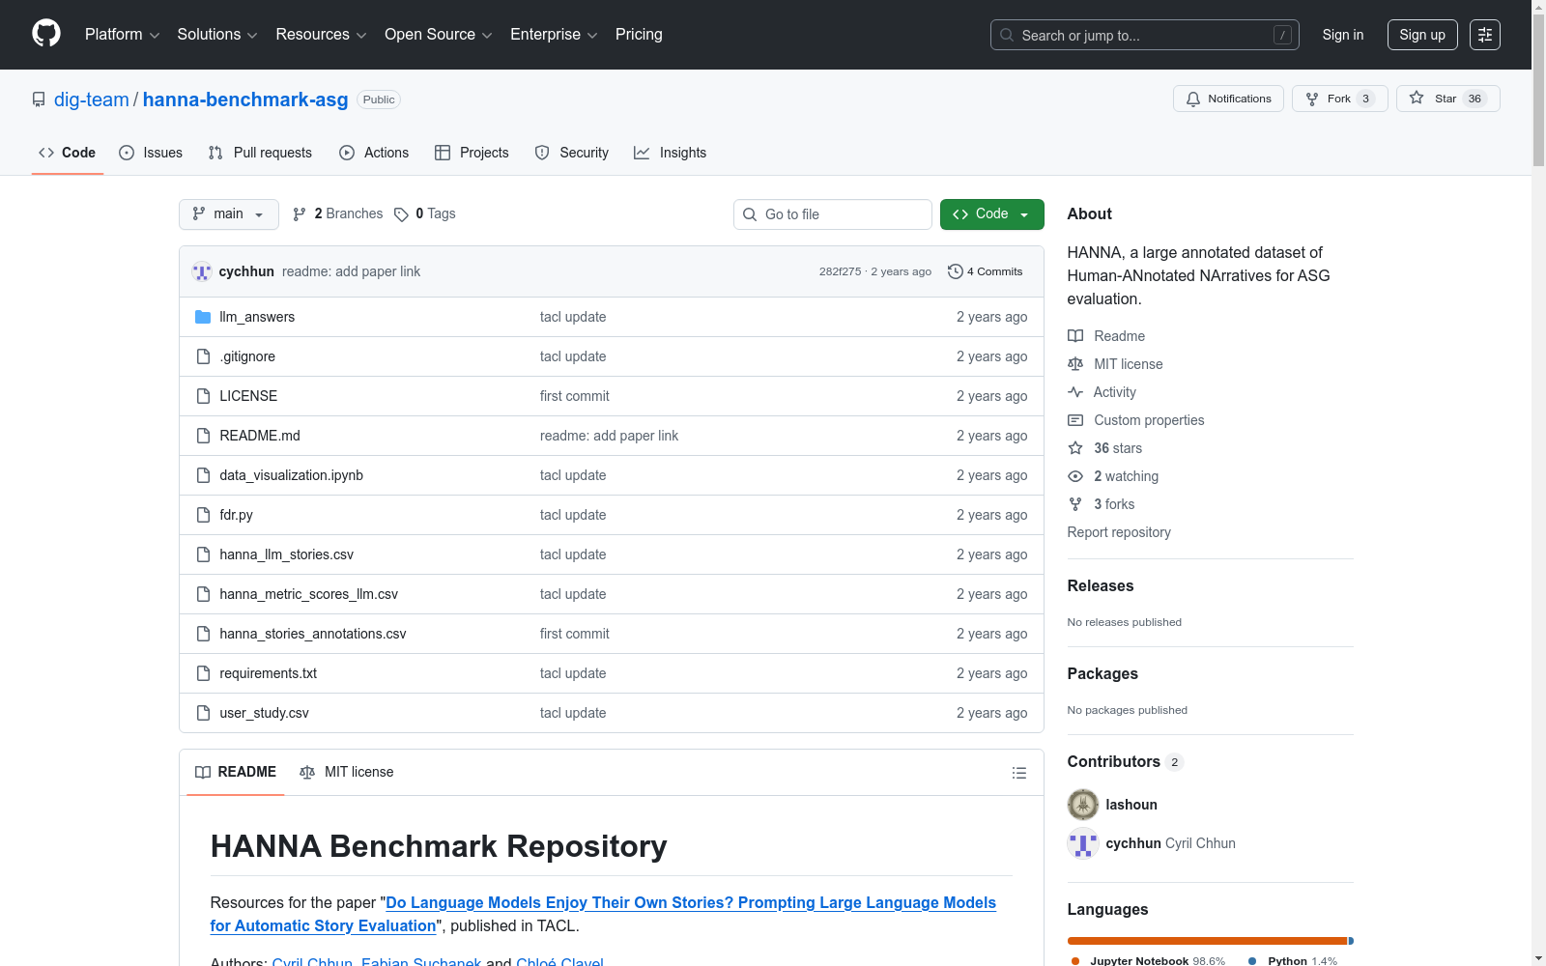The width and height of the screenshot is (1546, 966).
Task: Expand the Solutions menu
Action: (217, 35)
